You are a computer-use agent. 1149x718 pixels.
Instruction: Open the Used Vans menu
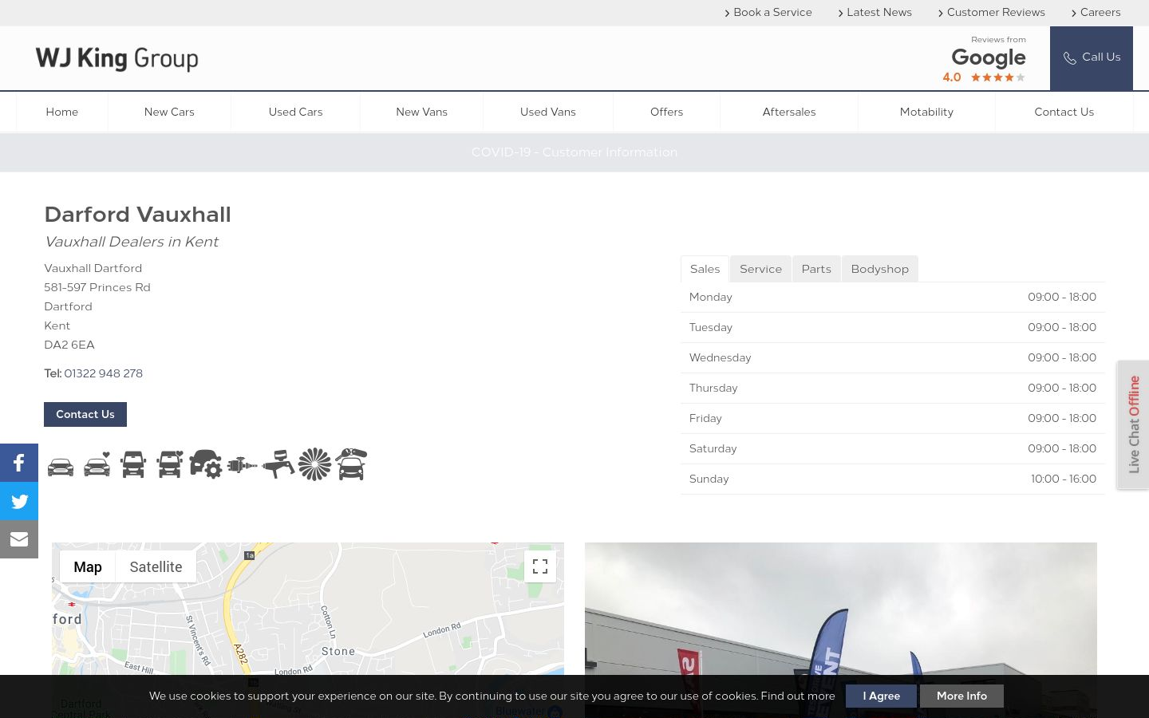(547, 112)
